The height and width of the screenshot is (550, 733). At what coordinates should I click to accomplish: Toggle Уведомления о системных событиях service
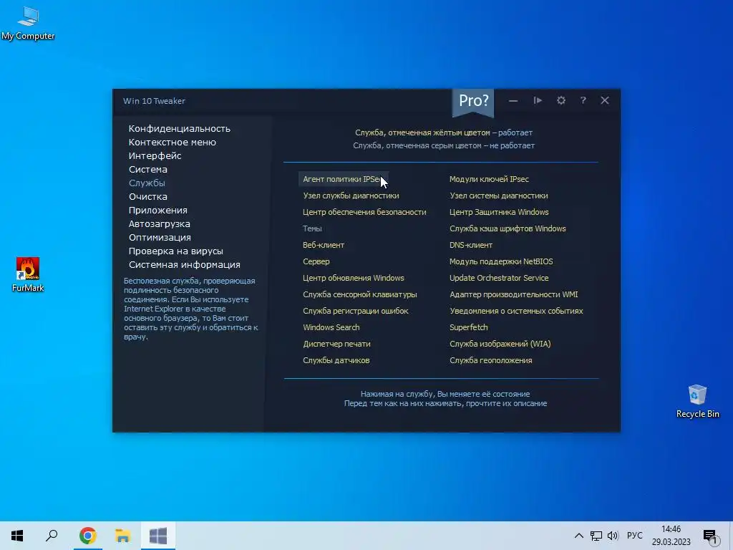click(516, 311)
